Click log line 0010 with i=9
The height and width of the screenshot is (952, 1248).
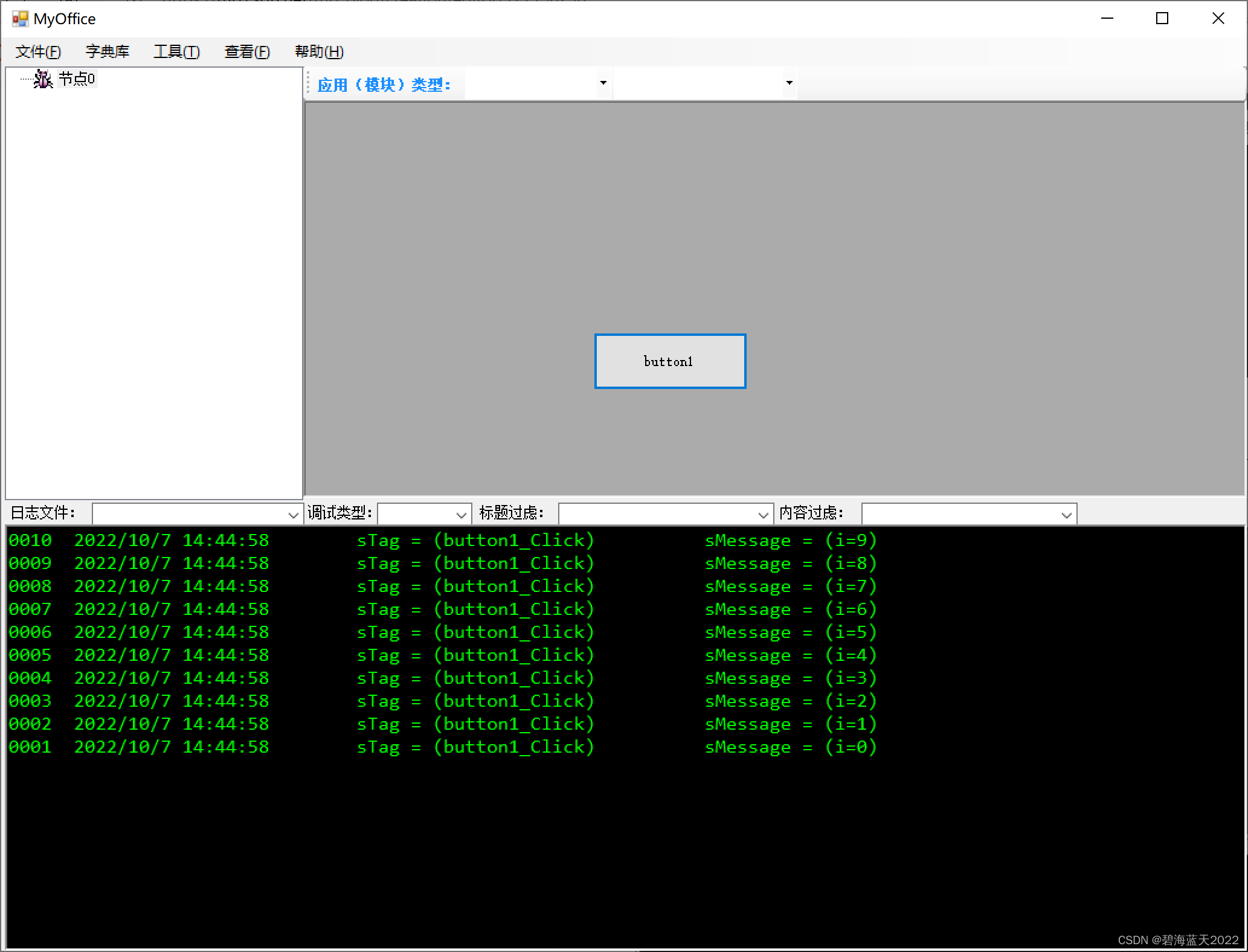pos(442,541)
